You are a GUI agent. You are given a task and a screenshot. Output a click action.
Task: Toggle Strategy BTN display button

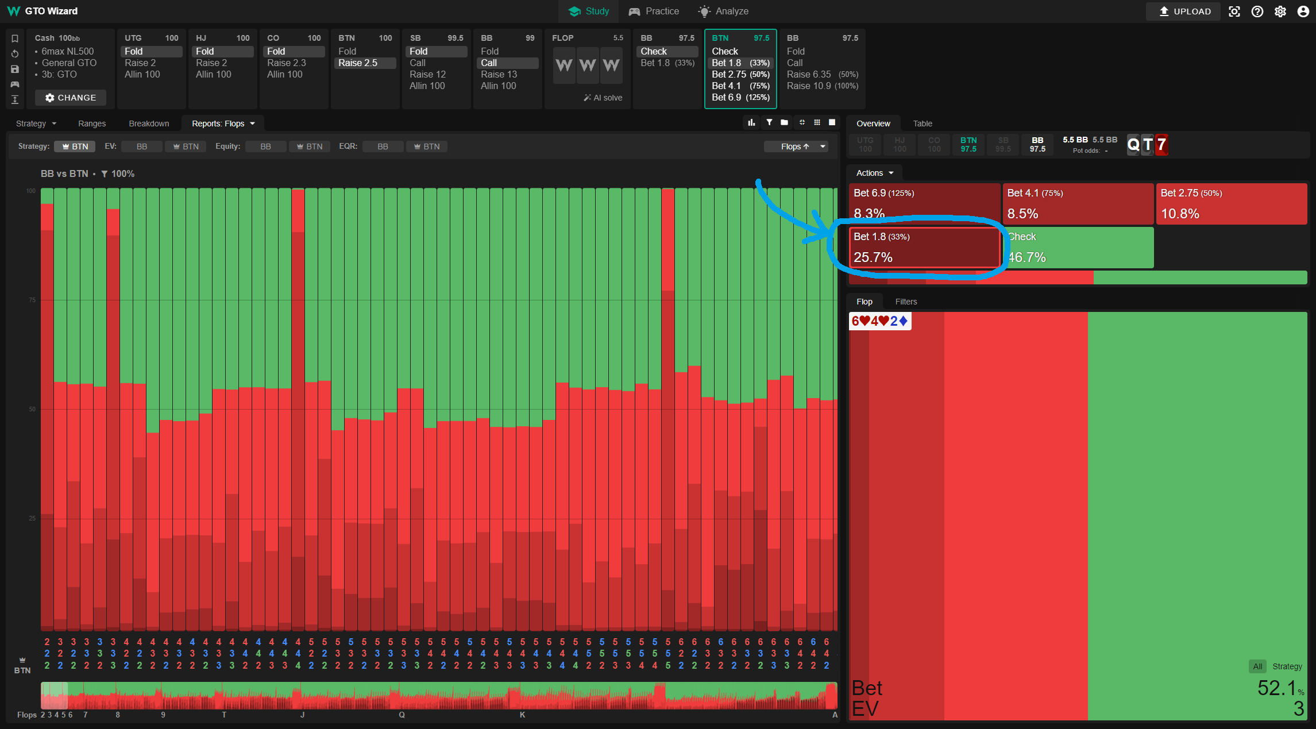pyautogui.click(x=75, y=146)
